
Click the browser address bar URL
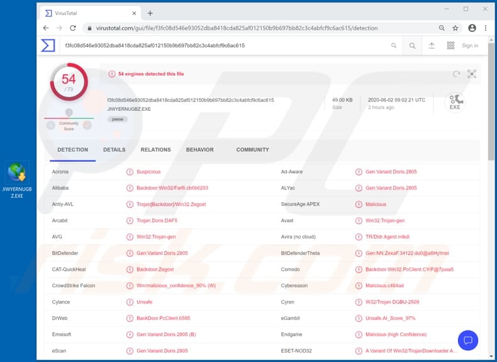coord(237,28)
